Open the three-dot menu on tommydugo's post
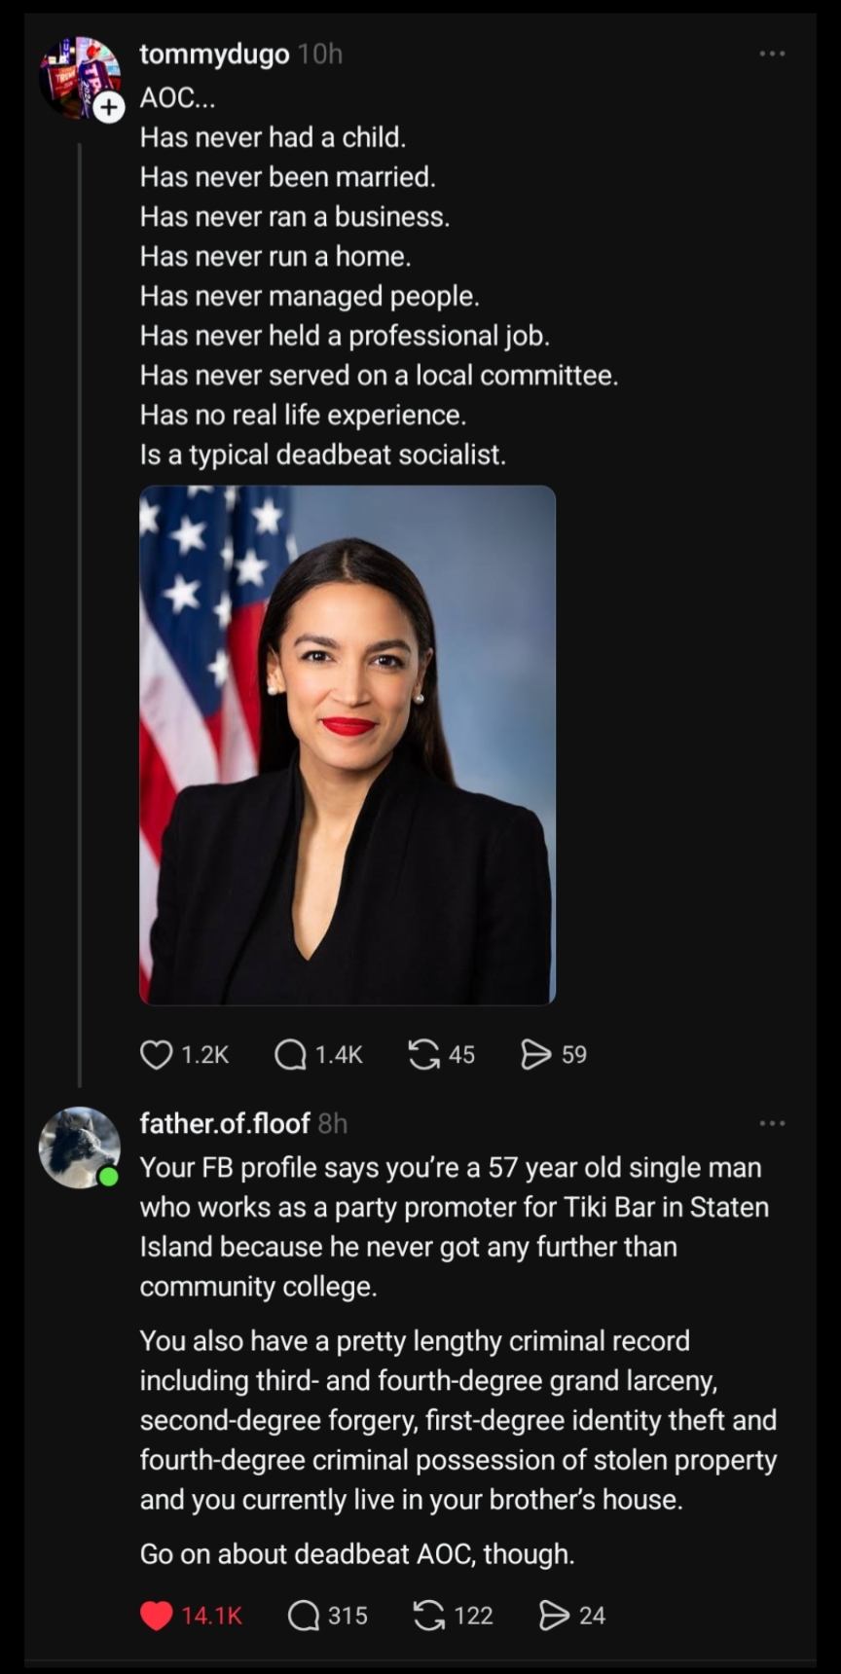 coord(772,54)
